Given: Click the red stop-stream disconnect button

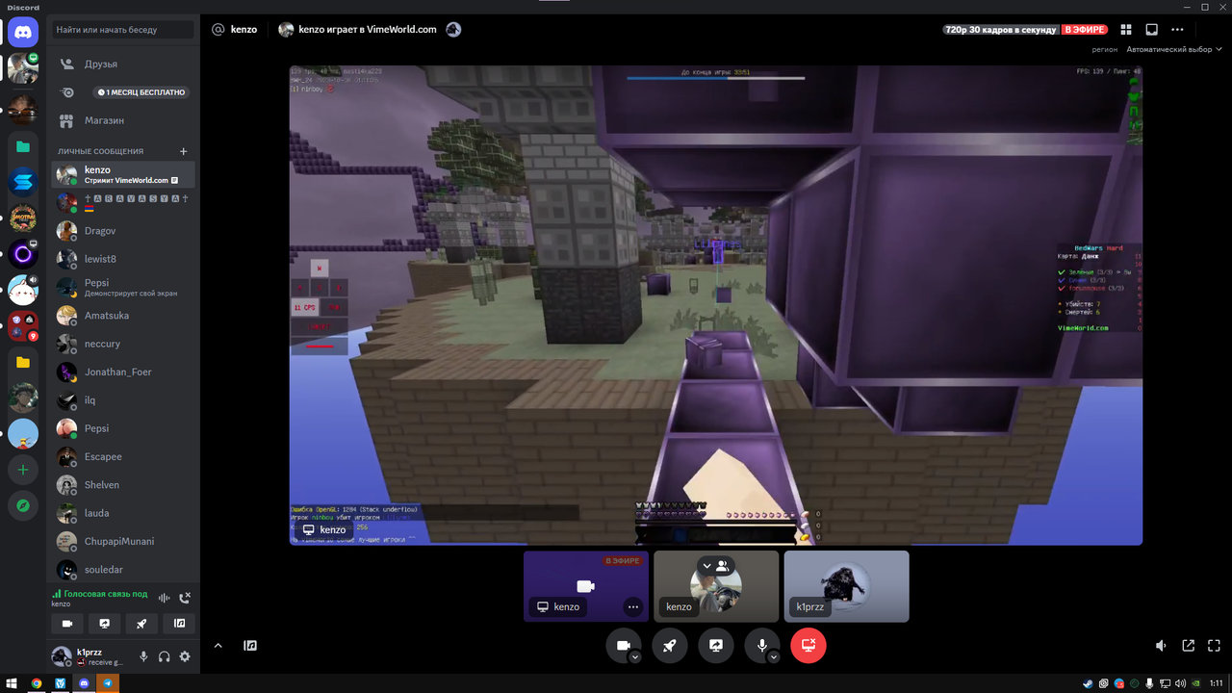Looking at the screenshot, I should [808, 646].
